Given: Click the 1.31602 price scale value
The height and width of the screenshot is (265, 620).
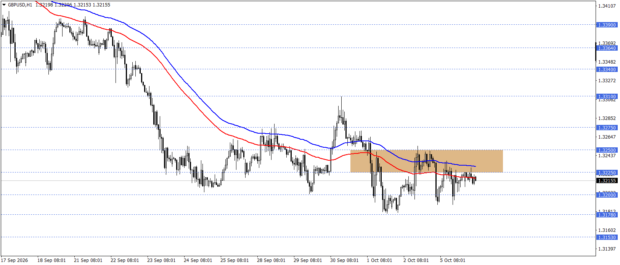Looking at the screenshot, I should point(607,230).
